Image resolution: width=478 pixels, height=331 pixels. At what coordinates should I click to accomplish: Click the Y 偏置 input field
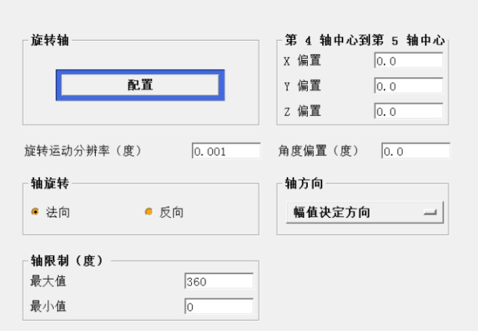pos(408,86)
